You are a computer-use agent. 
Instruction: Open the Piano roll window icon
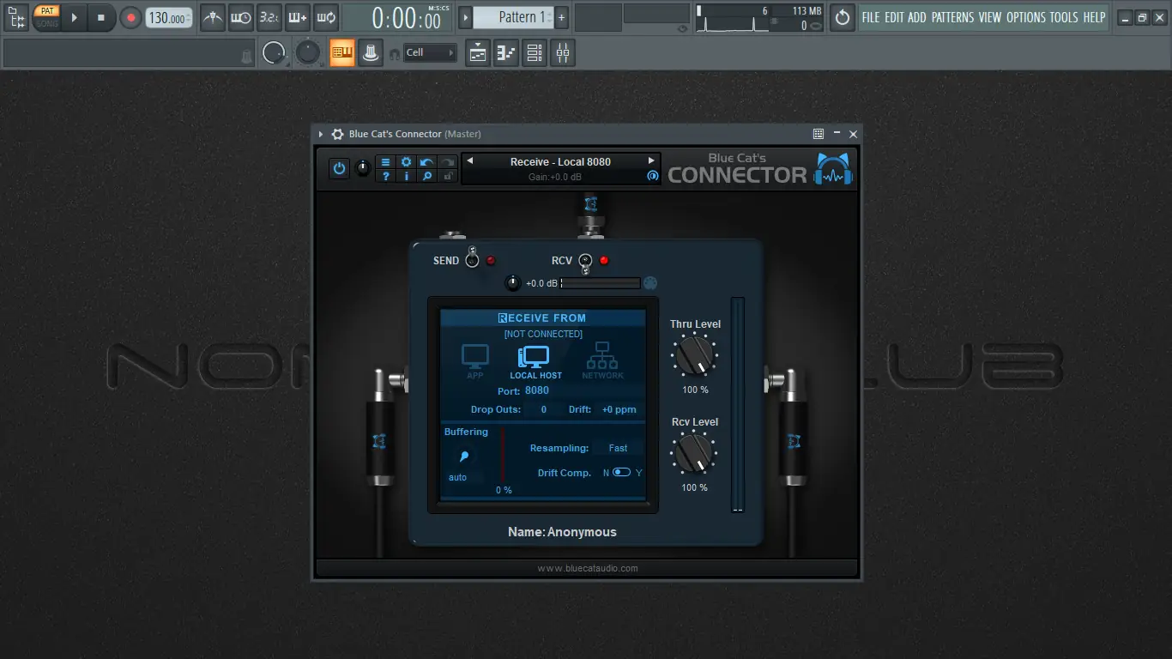506,53
